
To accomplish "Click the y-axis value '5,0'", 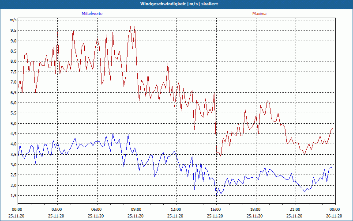I will coord(14,123).
